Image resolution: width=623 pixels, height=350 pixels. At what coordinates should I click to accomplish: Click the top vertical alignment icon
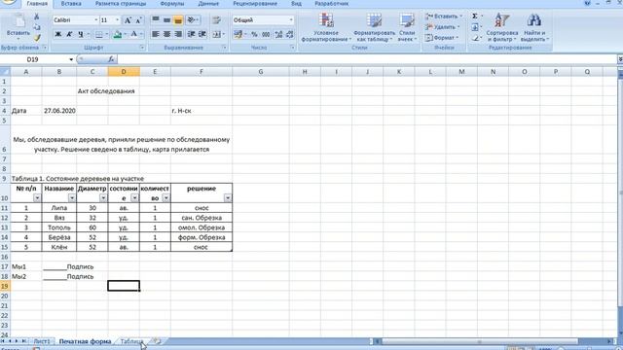[x=156, y=19]
